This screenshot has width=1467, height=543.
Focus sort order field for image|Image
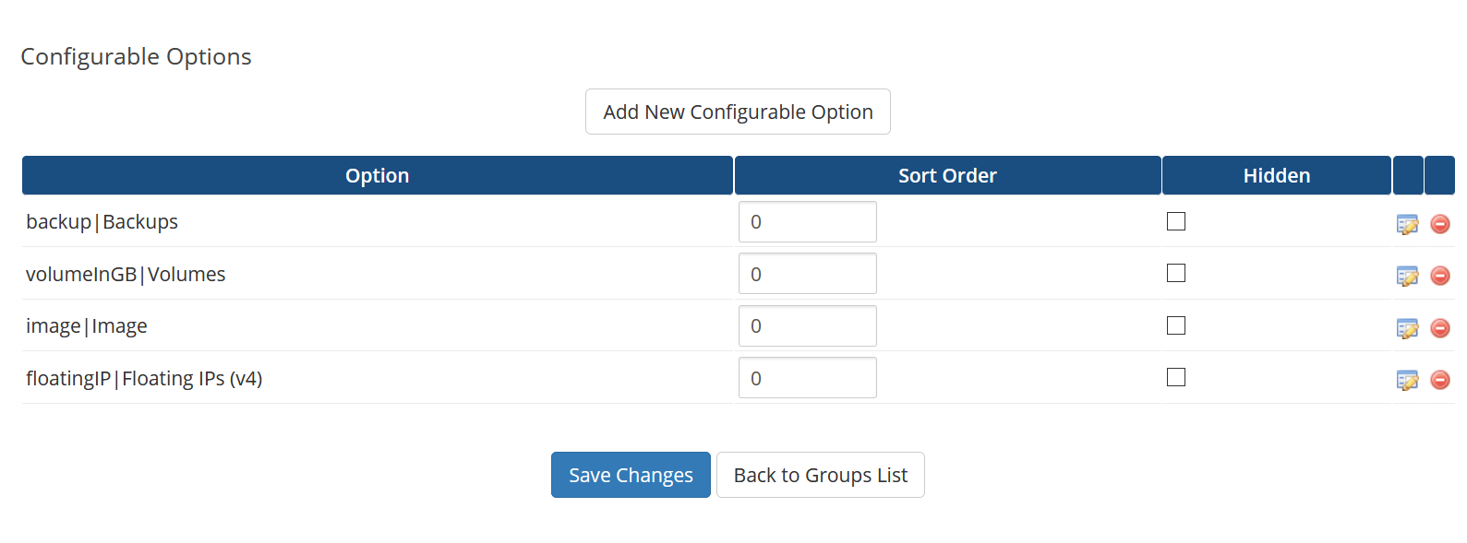pos(808,326)
